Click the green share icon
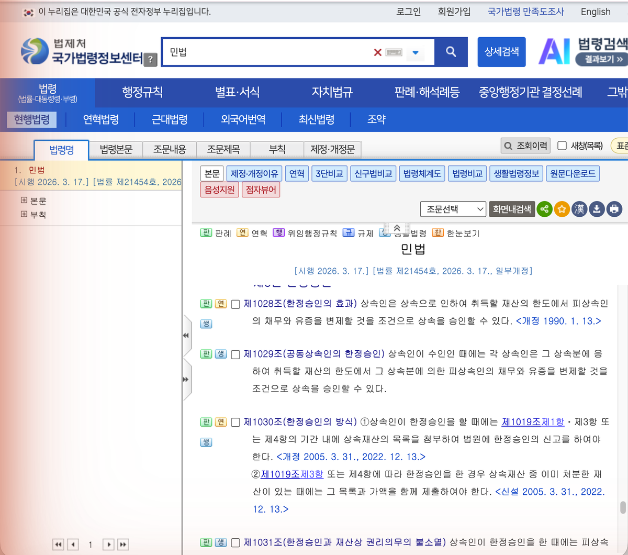This screenshot has width=628, height=555. [544, 209]
